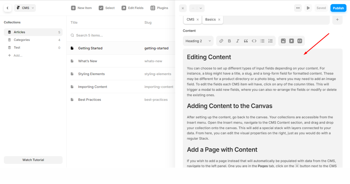Click the Slug column header
Viewport: 350px width, 184px height.
148,22
